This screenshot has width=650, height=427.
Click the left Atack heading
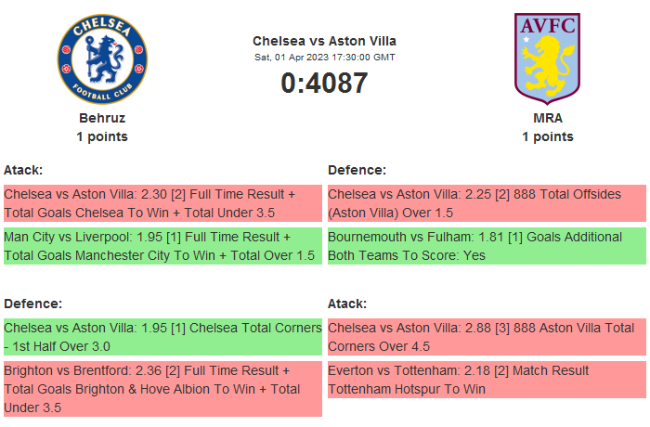(x=23, y=170)
